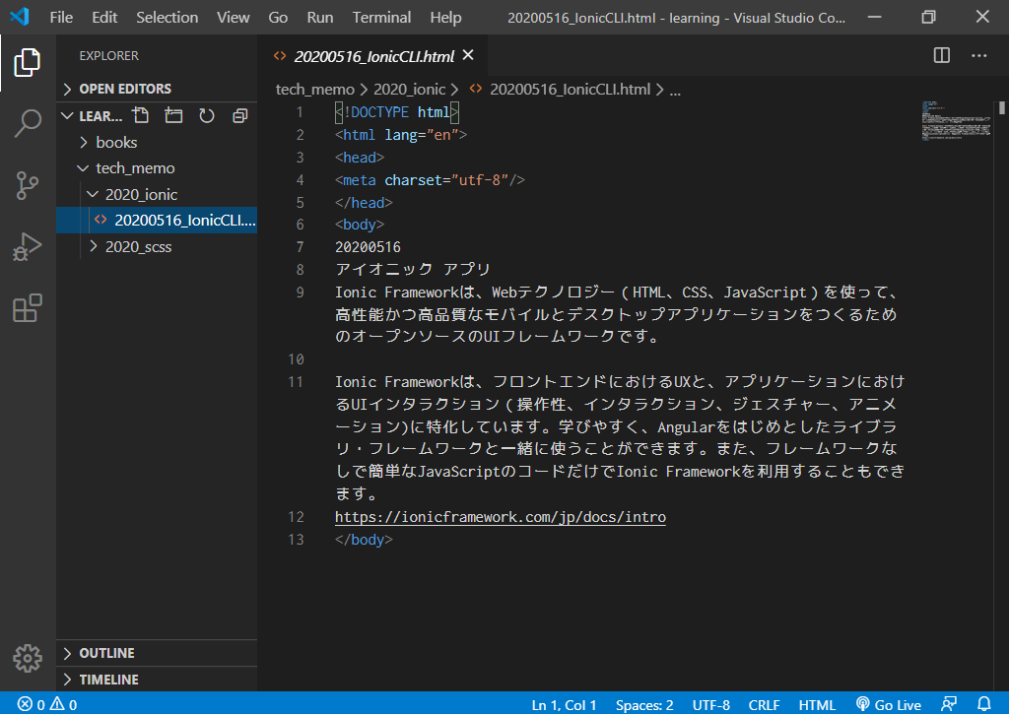Open the Extensions view icon
Viewport: 1009px width, 714px height.
pyautogui.click(x=27, y=308)
